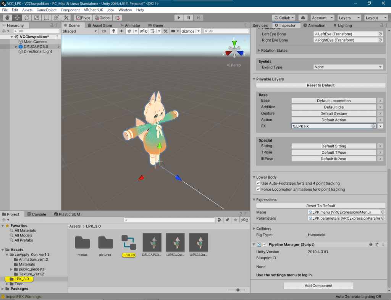Switch to the Lighting tab
The image size is (391, 300).
point(343,26)
